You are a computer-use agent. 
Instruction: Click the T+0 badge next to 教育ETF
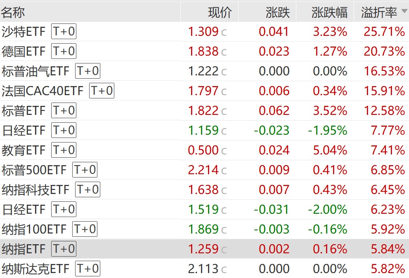(64, 150)
